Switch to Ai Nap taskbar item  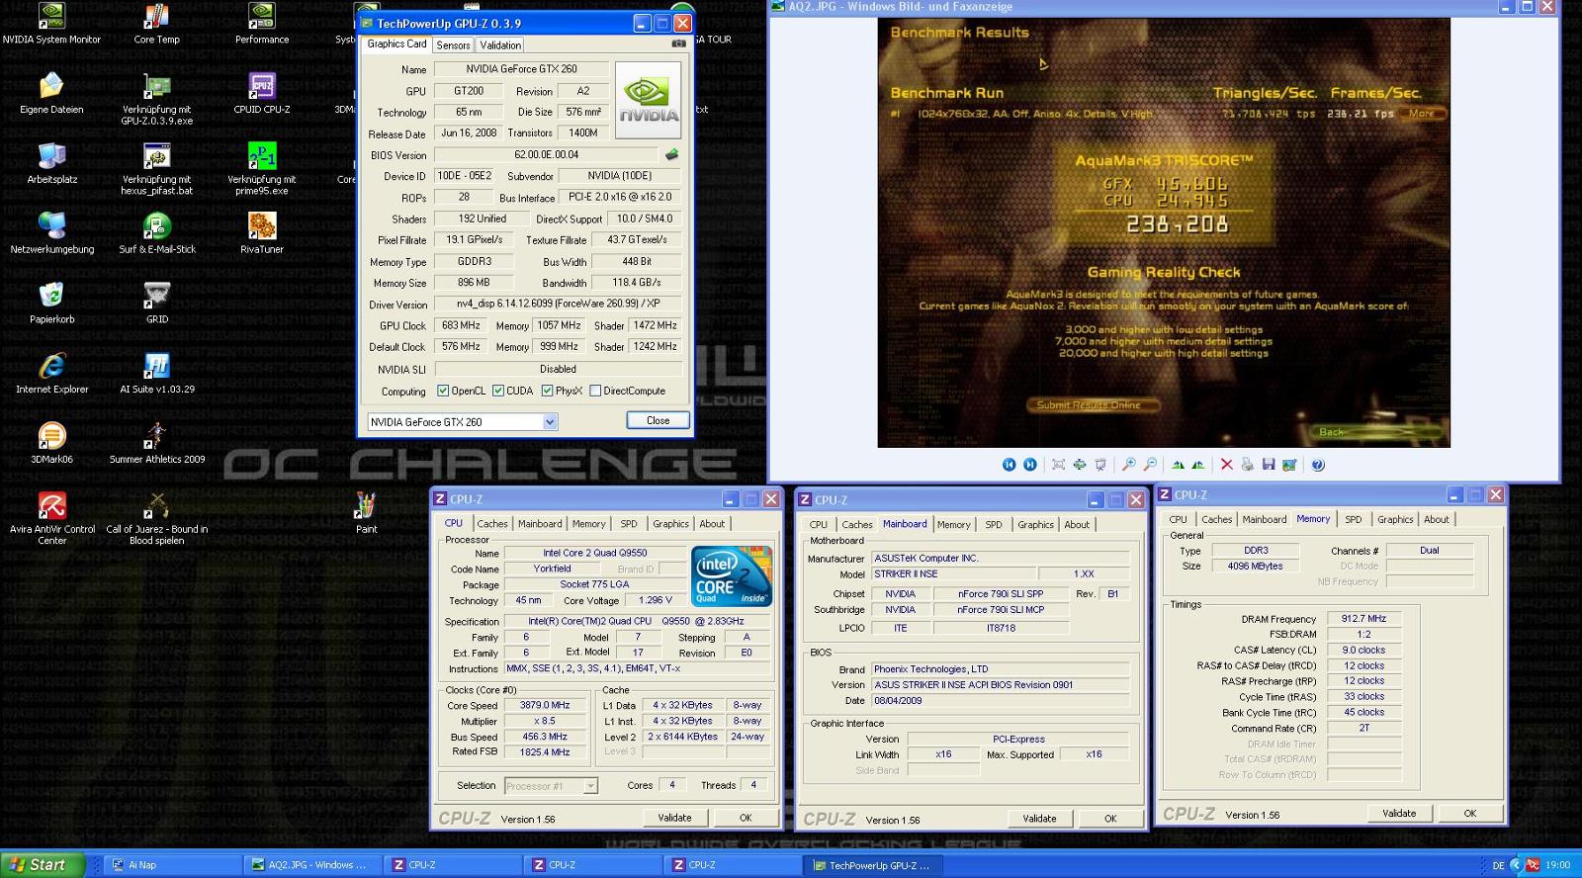tap(171, 865)
